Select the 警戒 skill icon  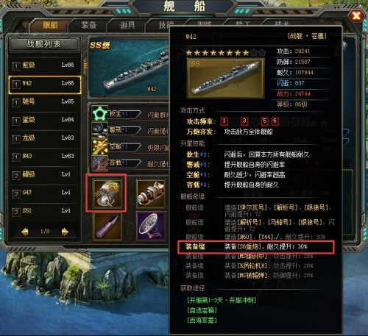[99, 130]
